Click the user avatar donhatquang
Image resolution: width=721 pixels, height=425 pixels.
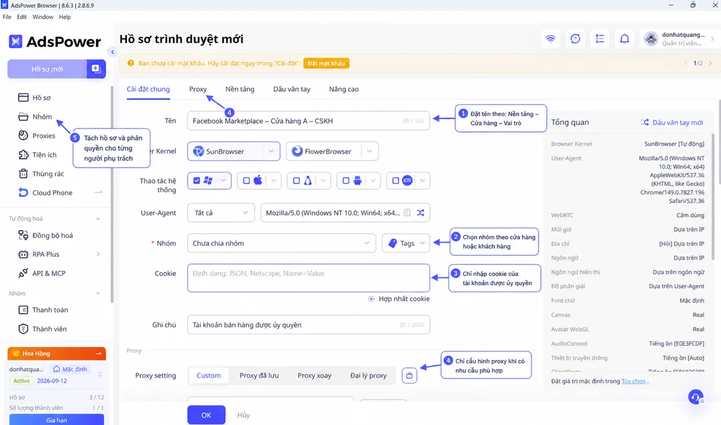(x=651, y=39)
